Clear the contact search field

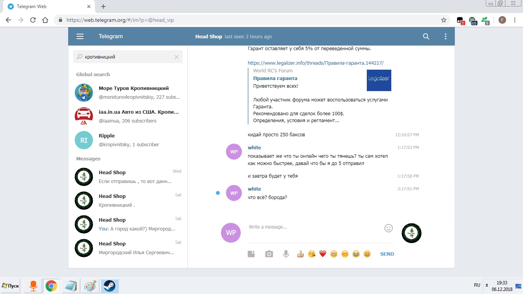pyautogui.click(x=177, y=57)
